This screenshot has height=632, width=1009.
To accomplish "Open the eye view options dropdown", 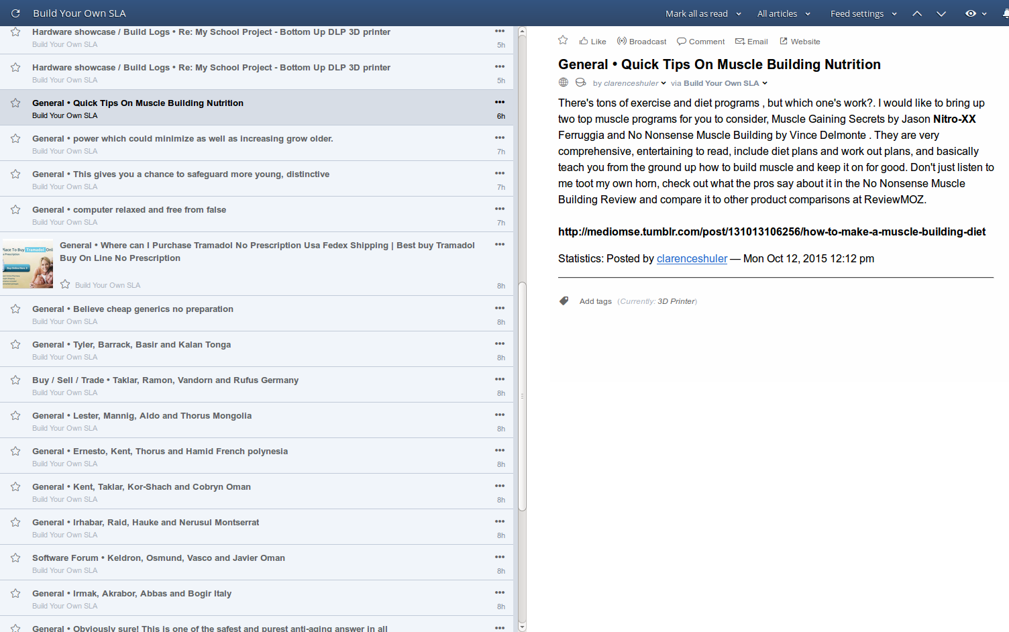I will (x=975, y=13).
